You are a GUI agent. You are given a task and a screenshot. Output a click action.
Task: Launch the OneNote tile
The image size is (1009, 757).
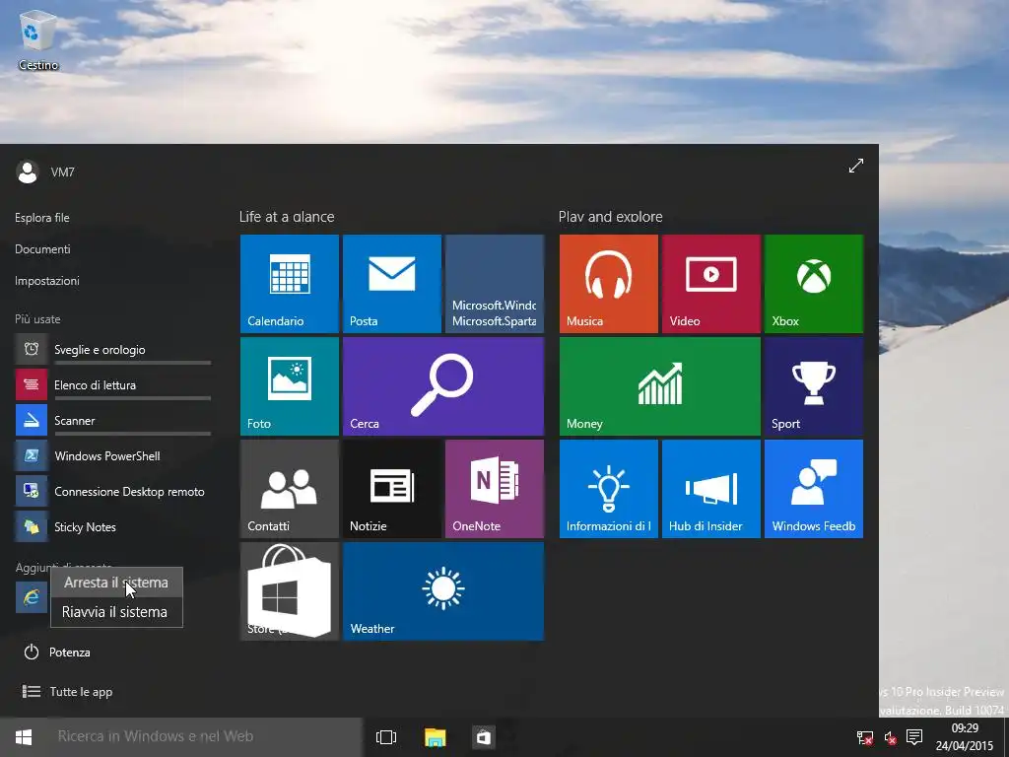pos(495,489)
